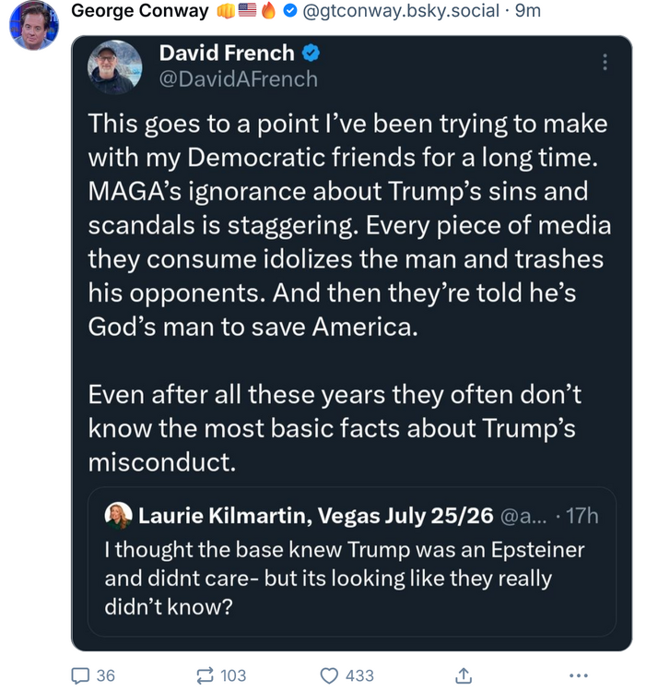Click the reply speech bubble icon
Screen dimensions: 658x692
(82, 675)
